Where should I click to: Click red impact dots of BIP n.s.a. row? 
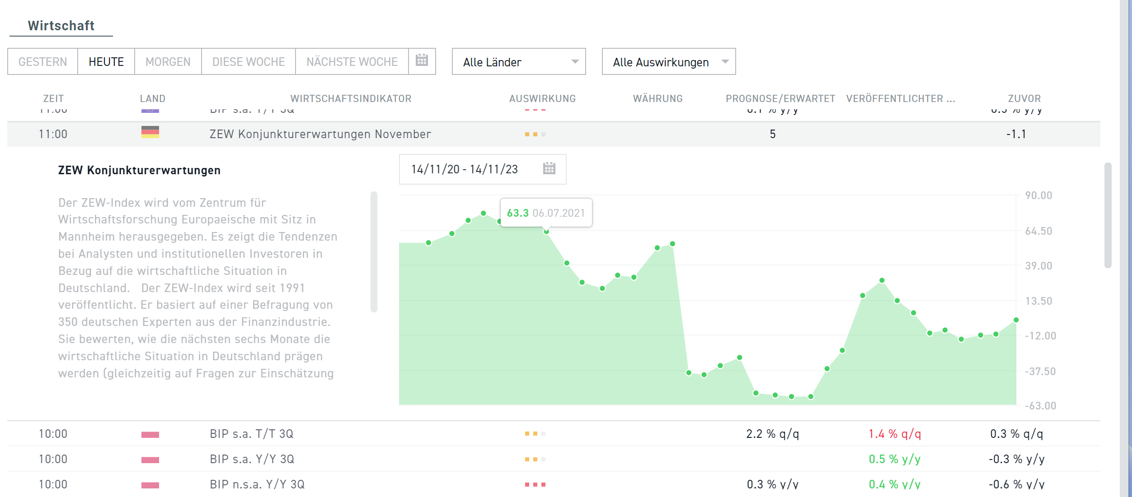tap(535, 485)
